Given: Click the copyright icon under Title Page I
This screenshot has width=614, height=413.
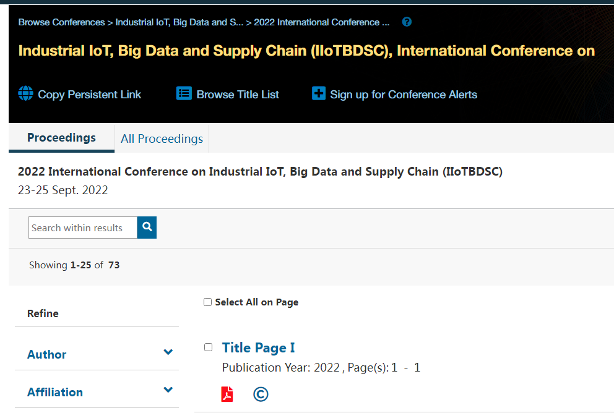Looking at the screenshot, I should 261,394.
